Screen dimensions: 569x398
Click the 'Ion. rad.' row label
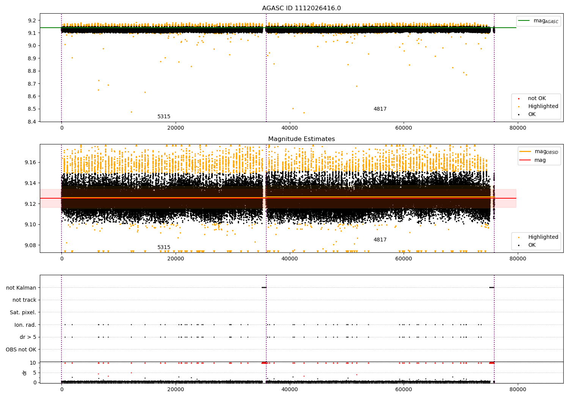pyautogui.click(x=25, y=325)
